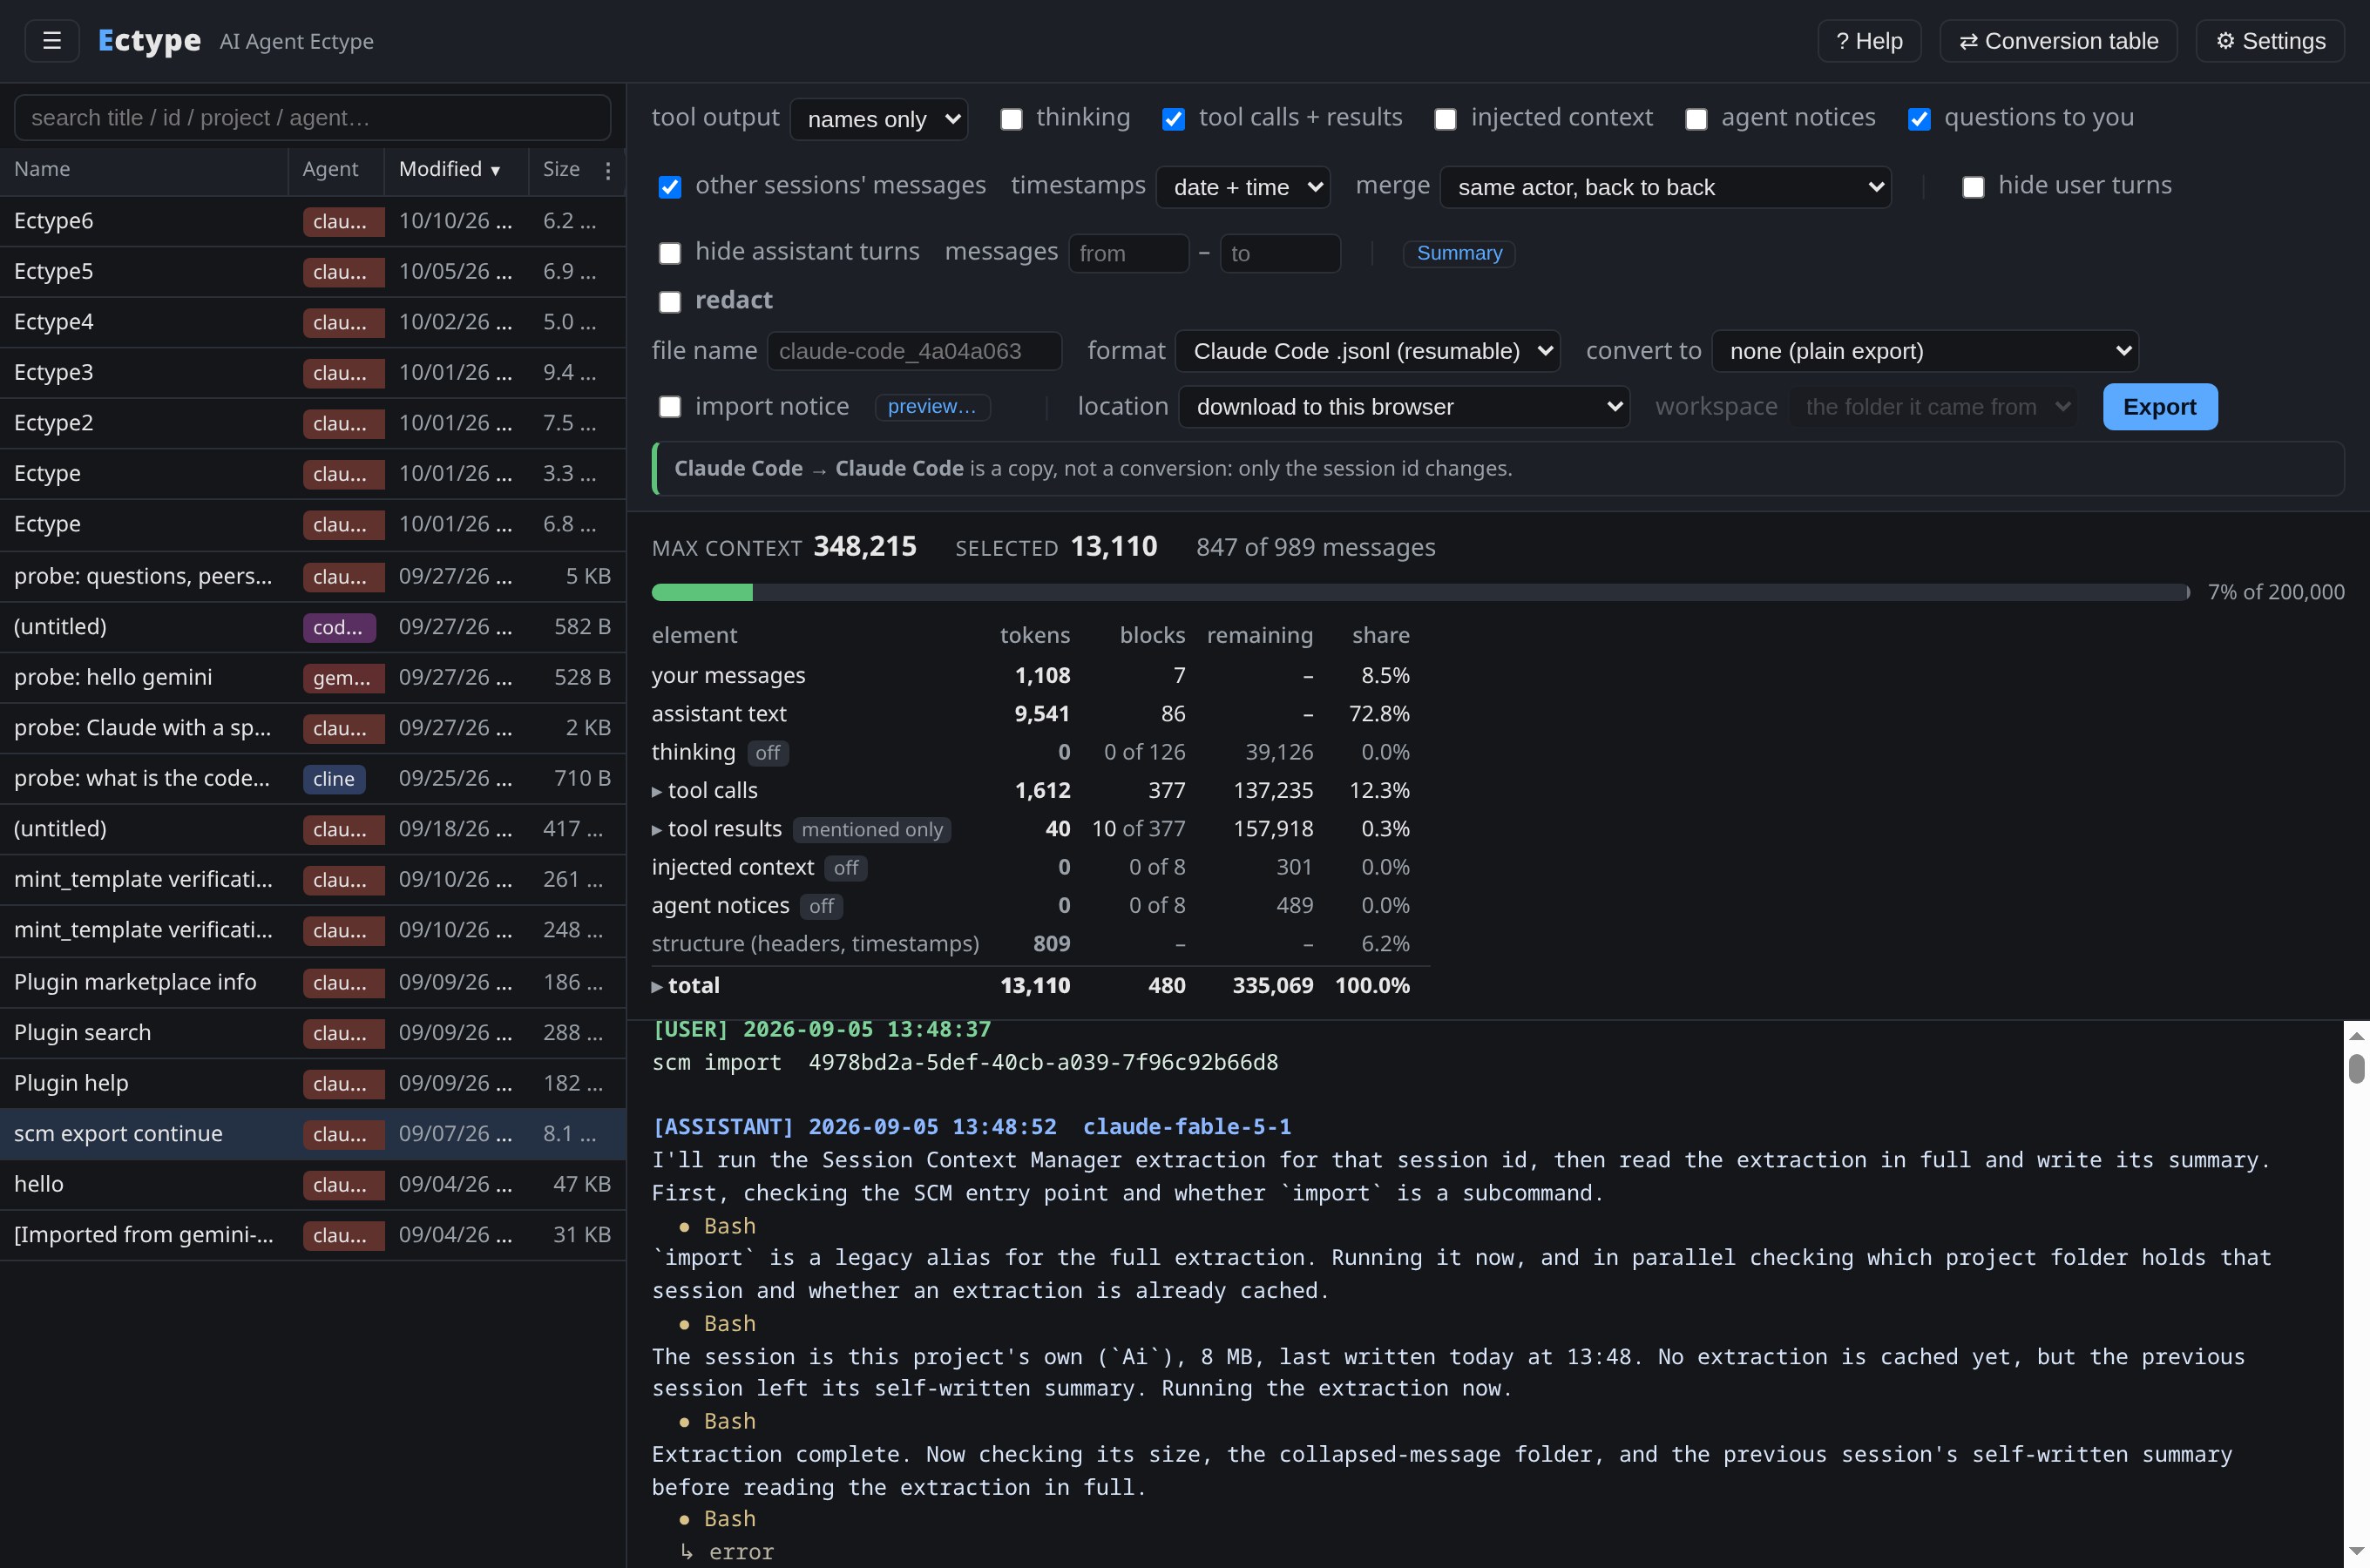
Task: Open the Conversion table
Action: (x=2058, y=41)
